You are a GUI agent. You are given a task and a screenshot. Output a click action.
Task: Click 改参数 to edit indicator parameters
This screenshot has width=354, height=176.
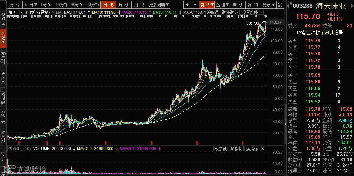tap(221, 149)
